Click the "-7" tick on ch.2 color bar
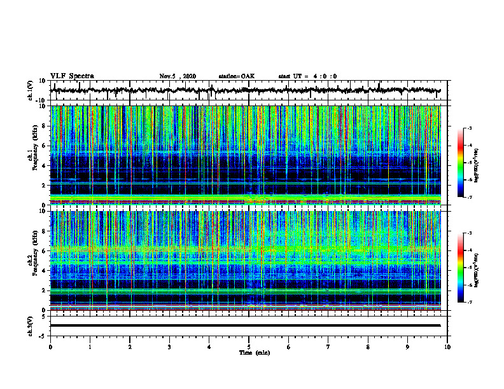Screen dimensions: 504x389 [x=470, y=303]
